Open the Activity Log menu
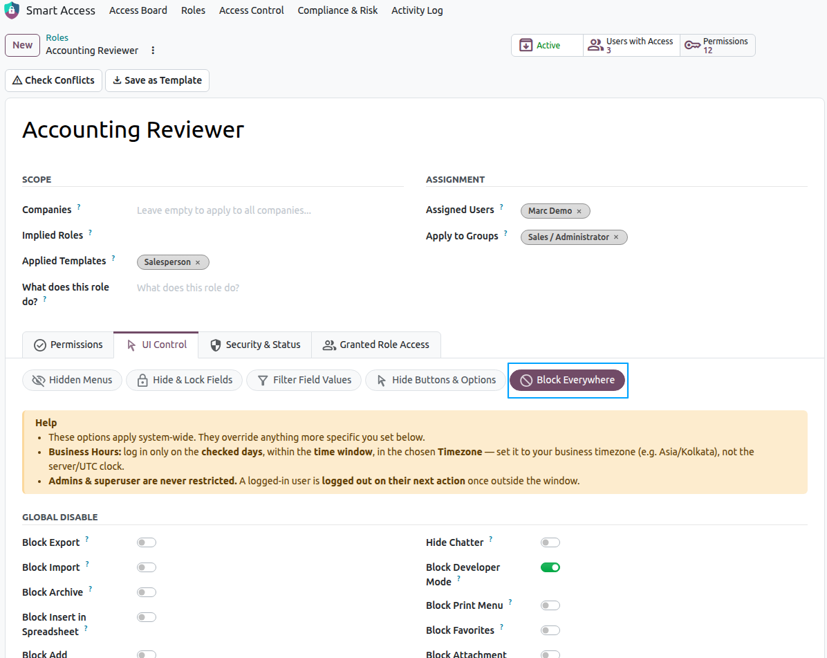 coord(417,10)
